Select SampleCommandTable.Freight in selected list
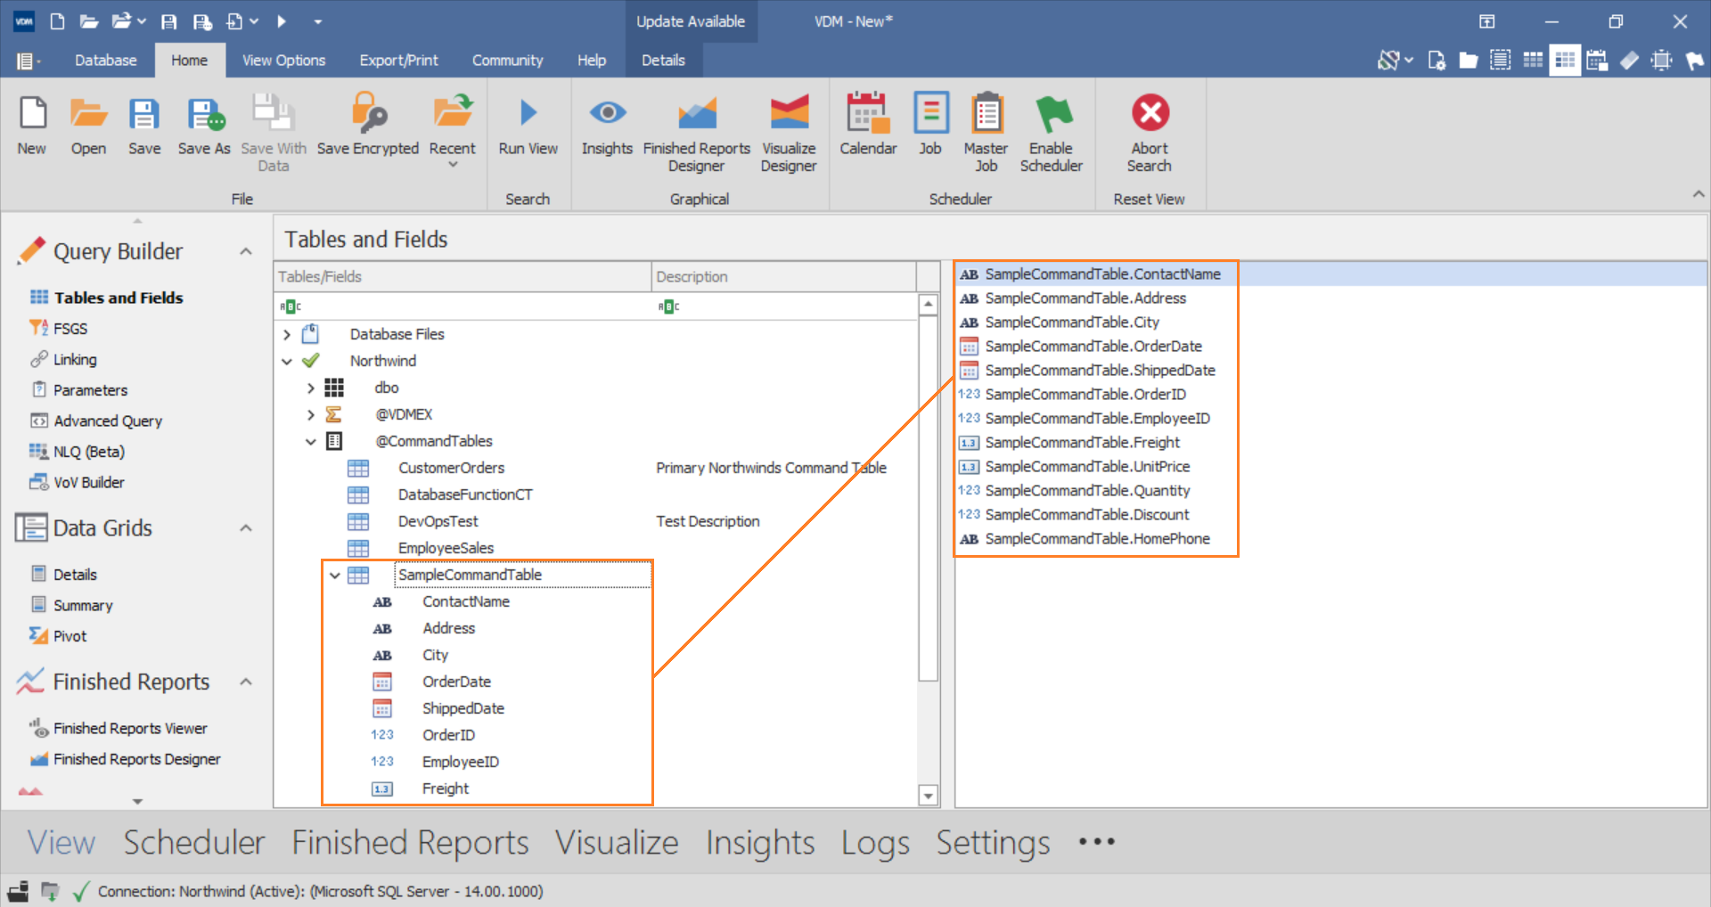Viewport: 1711px width, 907px height. pos(1082,443)
